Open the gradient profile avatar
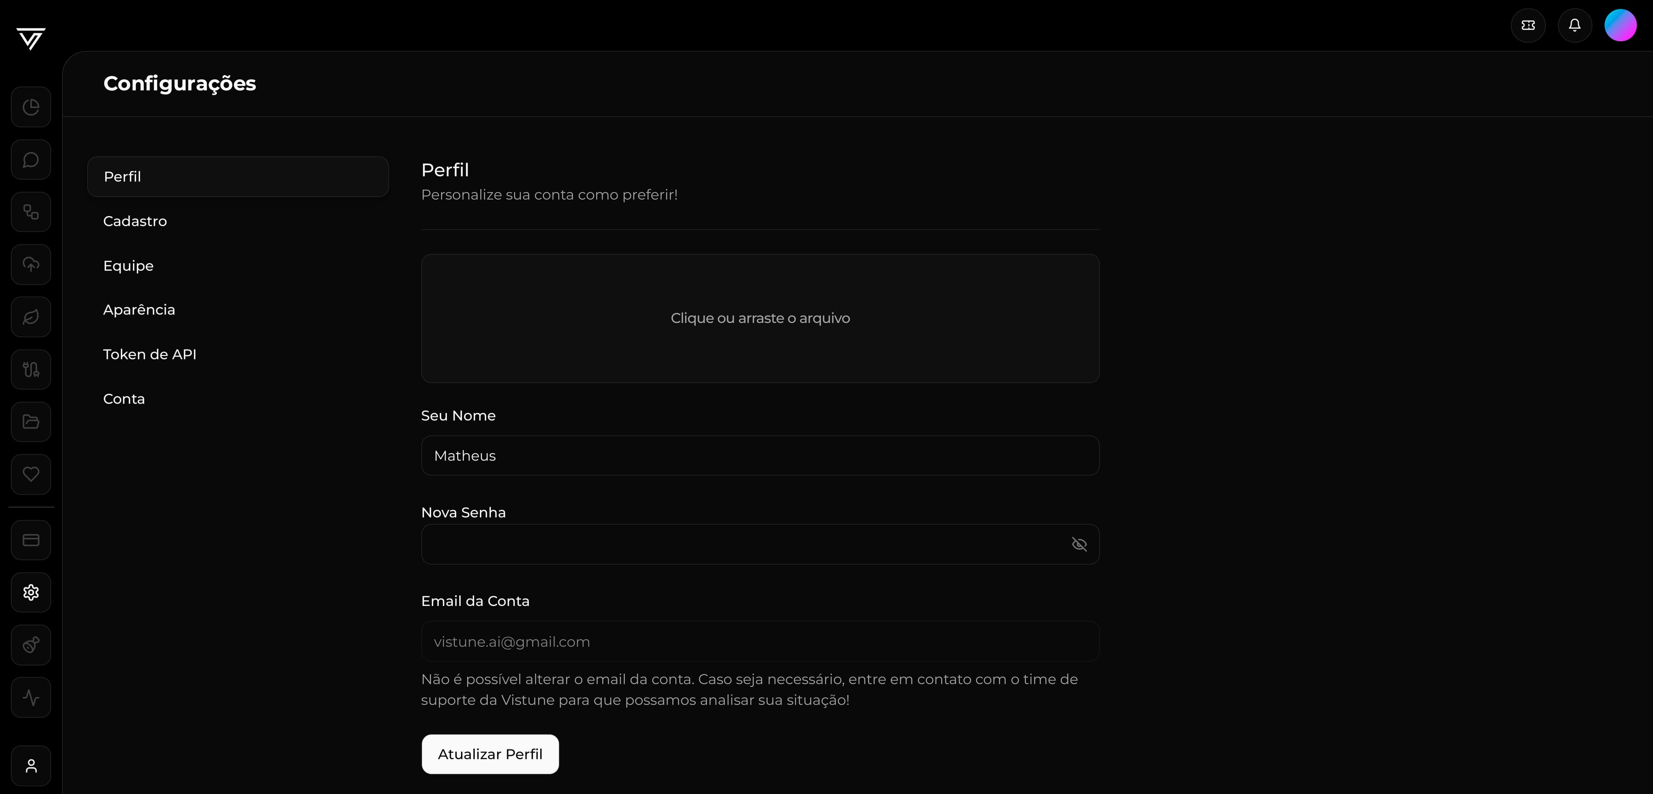The image size is (1653, 794). coord(1620,25)
